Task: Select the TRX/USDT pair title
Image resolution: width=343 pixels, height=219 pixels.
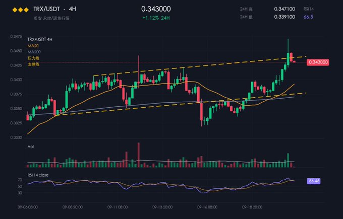Action: pyautogui.click(x=46, y=9)
